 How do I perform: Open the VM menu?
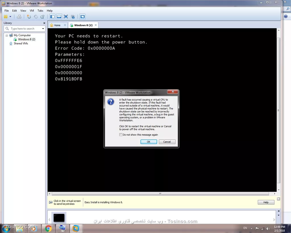32,11
